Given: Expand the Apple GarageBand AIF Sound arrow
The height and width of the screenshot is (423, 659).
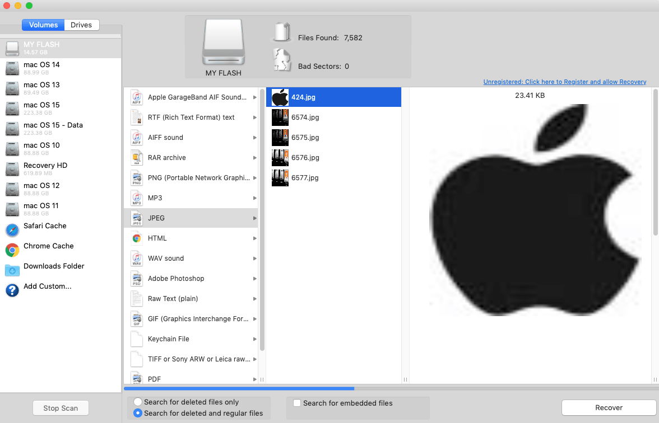Looking at the screenshot, I should [x=254, y=97].
